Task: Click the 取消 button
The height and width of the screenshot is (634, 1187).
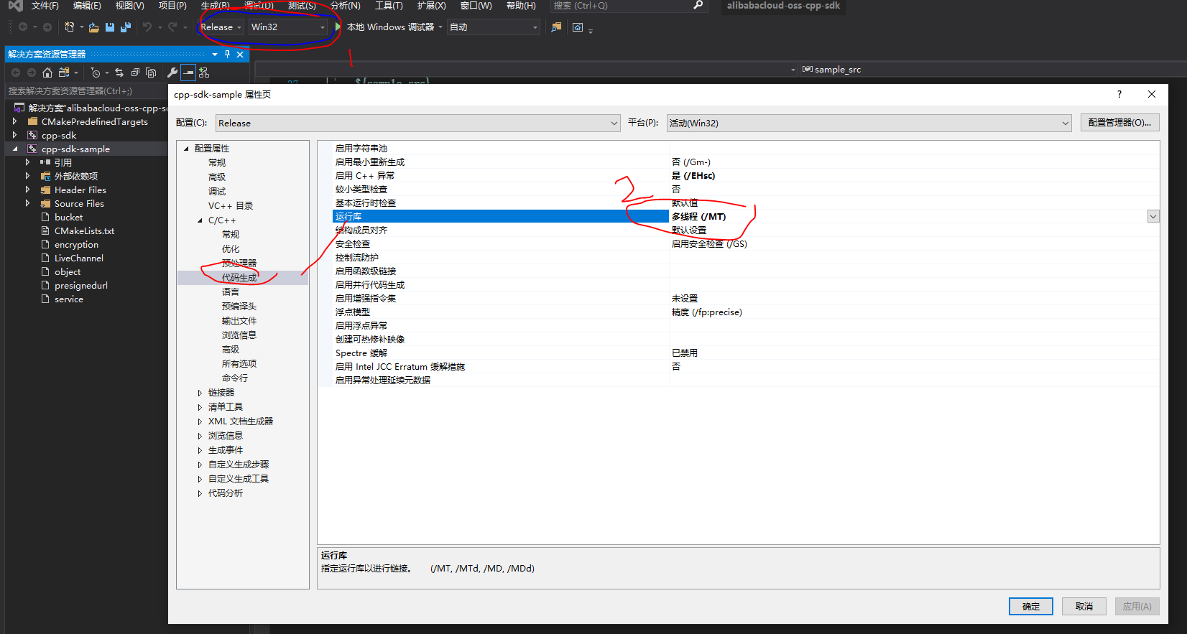Action: [1084, 607]
